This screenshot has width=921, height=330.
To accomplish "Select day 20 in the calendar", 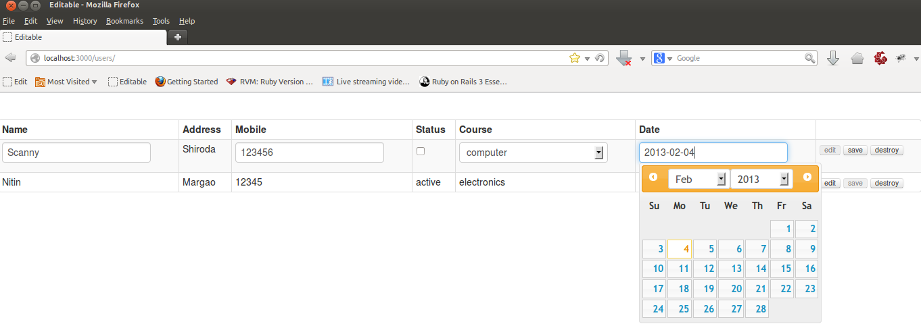I will pos(731,289).
